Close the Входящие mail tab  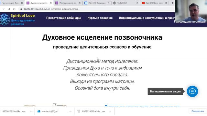[x=109, y=3]
